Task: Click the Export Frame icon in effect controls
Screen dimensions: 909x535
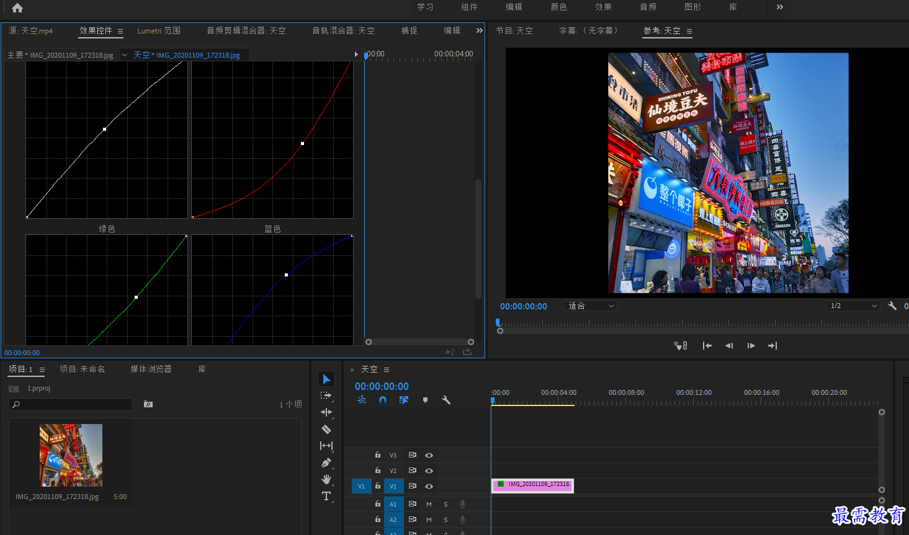Action: pyautogui.click(x=467, y=352)
